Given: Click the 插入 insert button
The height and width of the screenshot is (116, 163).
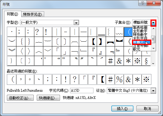Looking at the screenshot, I should pos(122,109).
